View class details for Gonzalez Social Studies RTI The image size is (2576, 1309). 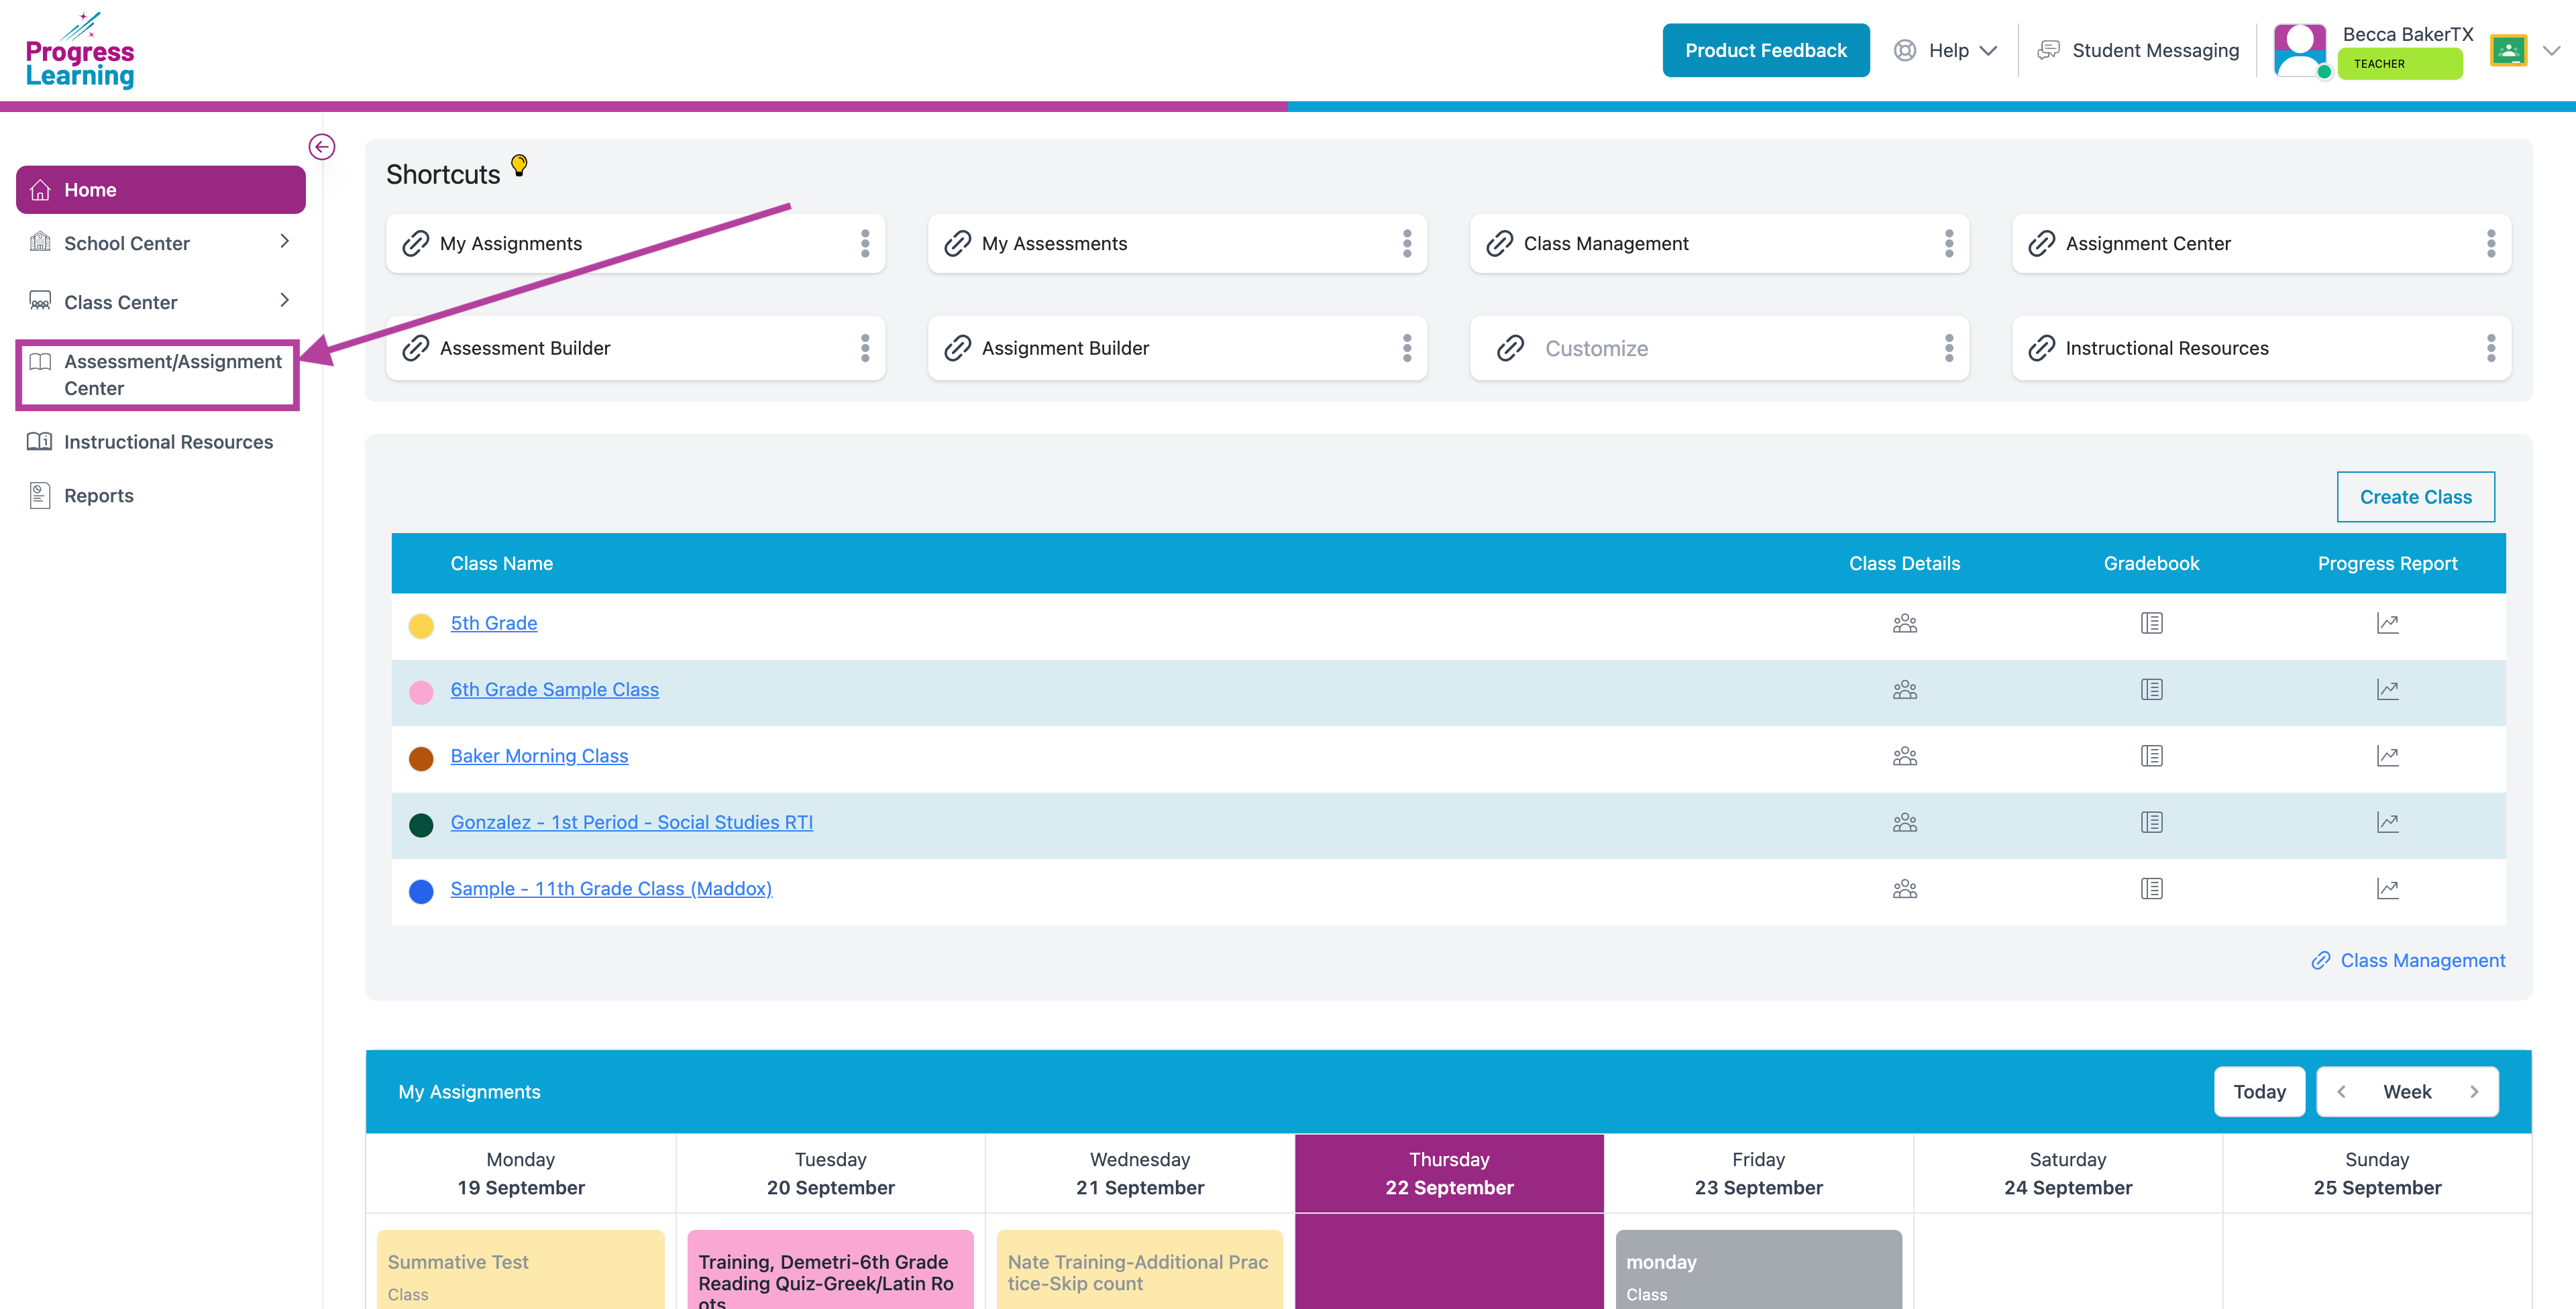(1905, 822)
